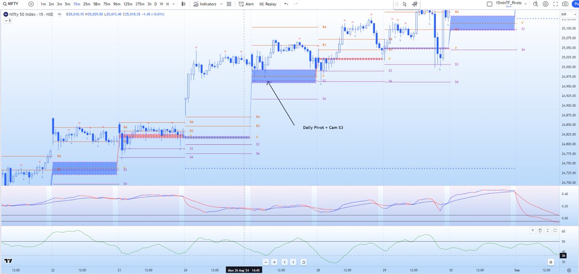Choose the 3h timeframe
Screen dimensions: 579x274
150,4
